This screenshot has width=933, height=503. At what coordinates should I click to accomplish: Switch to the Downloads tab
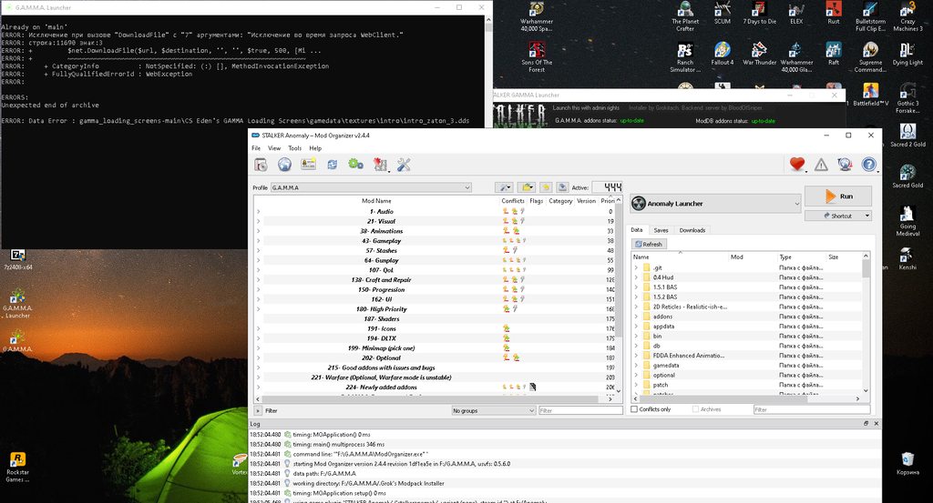click(x=692, y=230)
